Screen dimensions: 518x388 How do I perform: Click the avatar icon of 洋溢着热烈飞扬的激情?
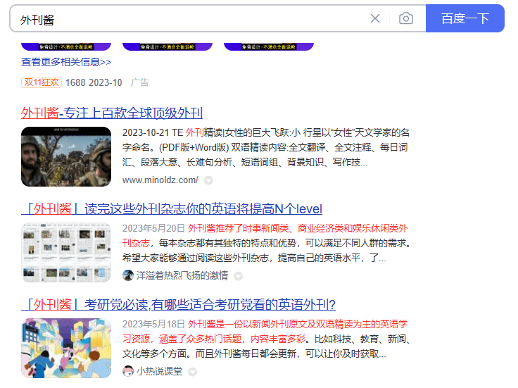[128, 275]
